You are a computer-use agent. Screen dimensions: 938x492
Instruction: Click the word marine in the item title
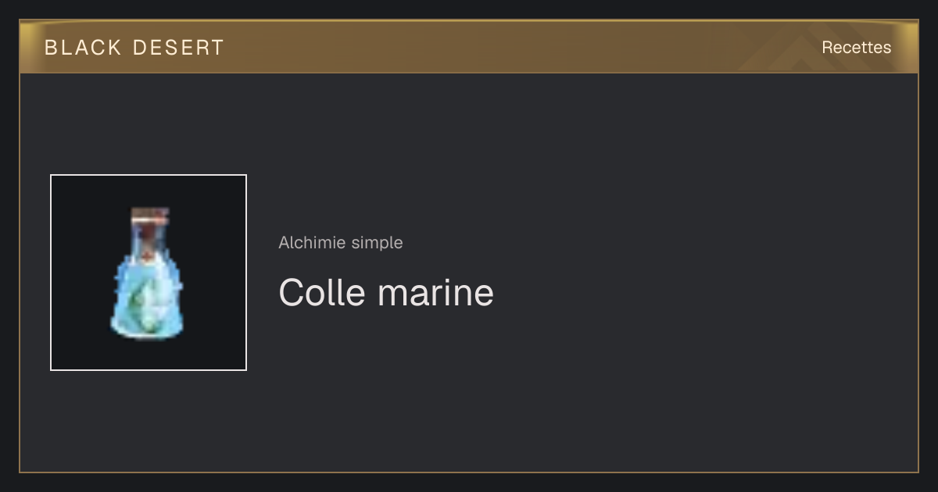point(435,293)
